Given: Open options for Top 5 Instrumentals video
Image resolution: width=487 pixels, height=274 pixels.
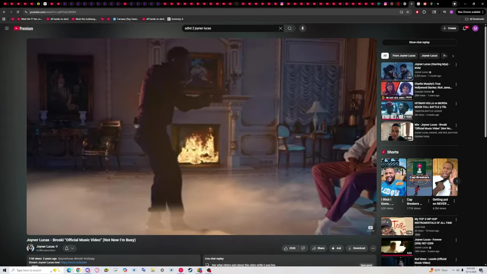Looking at the screenshot, I should (456, 220).
